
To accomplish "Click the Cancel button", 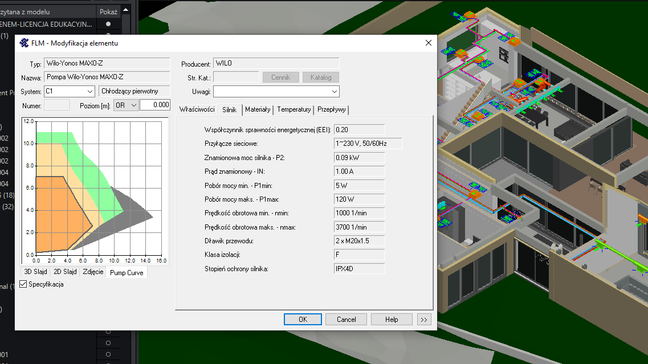I will pyautogui.click(x=346, y=320).
